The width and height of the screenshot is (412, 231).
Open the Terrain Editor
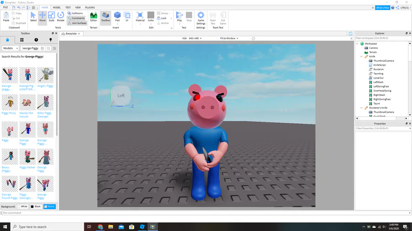click(93, 17)
